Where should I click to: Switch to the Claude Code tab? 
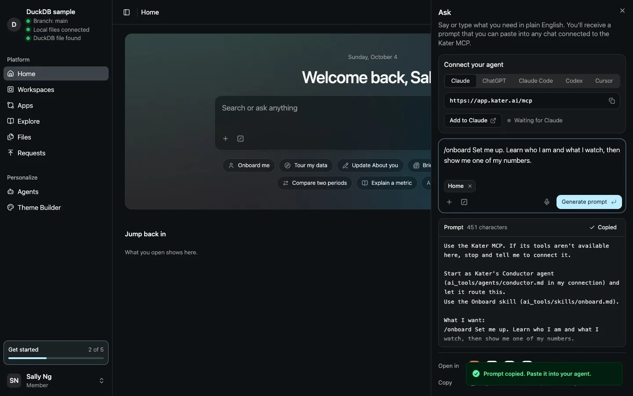click(536, 81)
